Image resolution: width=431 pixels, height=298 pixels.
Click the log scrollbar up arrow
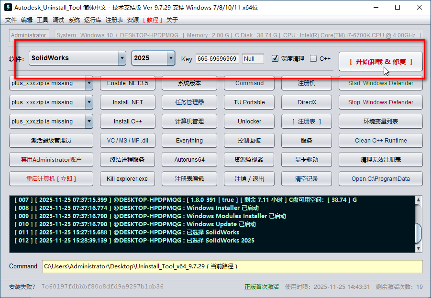(x=418, y=200)
